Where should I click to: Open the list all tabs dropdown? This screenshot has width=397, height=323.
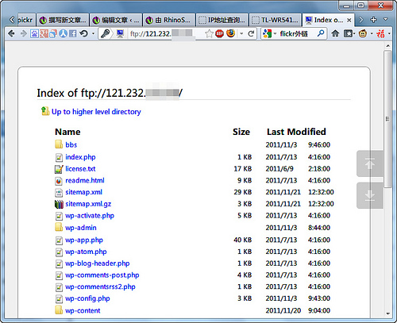(386, 19)
